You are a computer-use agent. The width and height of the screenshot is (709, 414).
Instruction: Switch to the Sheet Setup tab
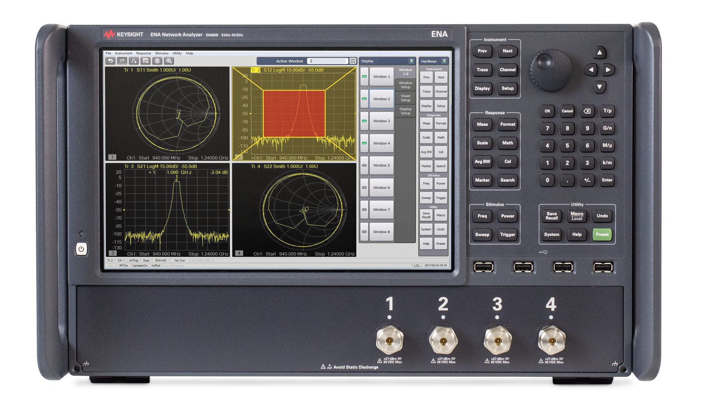[405, 98]
